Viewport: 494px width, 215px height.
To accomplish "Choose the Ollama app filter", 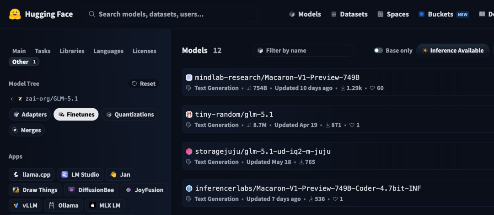I will coord(63,205).
